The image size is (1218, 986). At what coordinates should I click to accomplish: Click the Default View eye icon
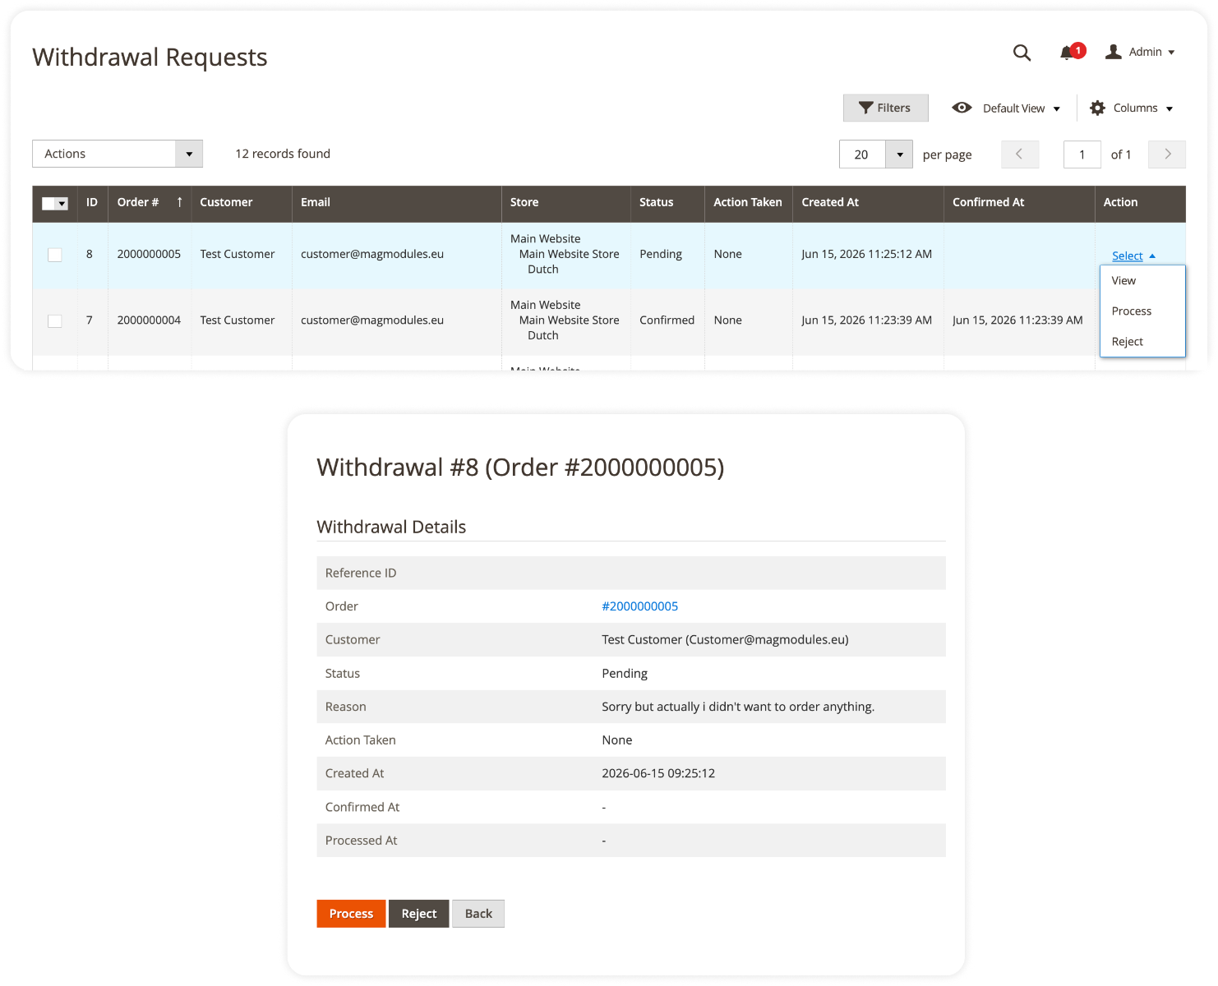pyautogui.click(x=962, y=108)
